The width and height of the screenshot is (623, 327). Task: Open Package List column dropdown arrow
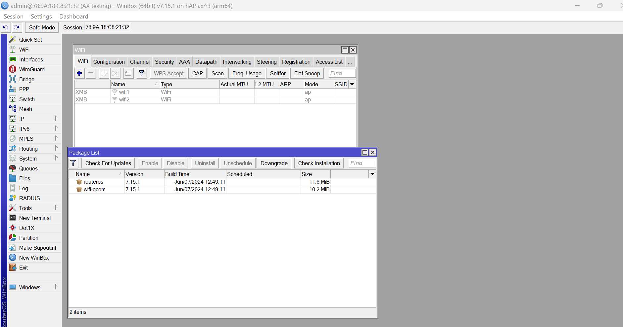coord(372,174)
